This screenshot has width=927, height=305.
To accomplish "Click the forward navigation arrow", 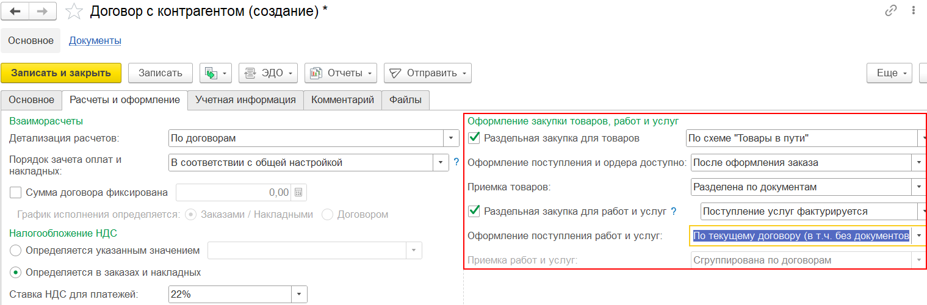I will [42, 11].
